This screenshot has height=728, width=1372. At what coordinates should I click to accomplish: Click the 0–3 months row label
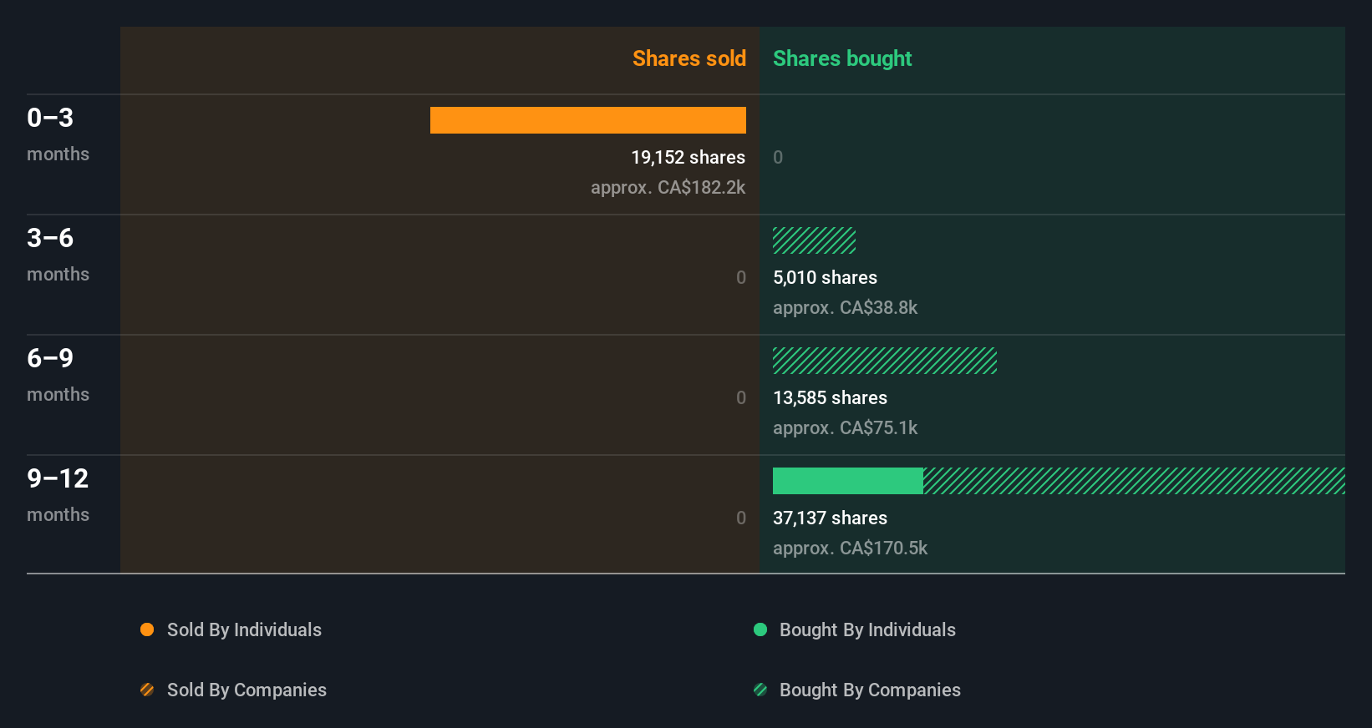[58, 134]
